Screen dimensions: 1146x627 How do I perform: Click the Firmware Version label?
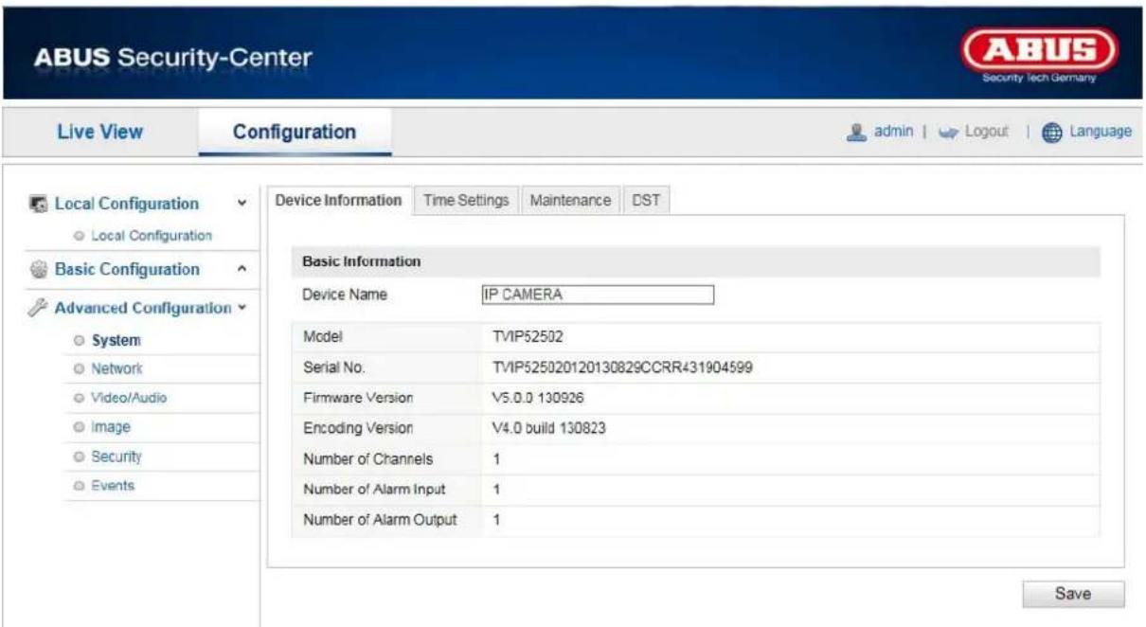pos(357,398)
